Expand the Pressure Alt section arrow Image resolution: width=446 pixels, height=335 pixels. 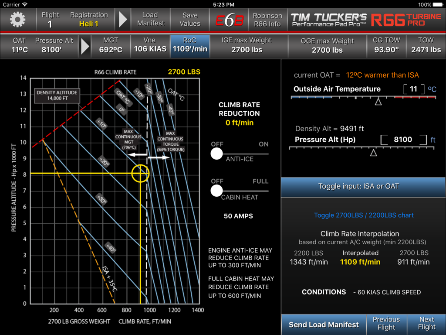[84, 46]
